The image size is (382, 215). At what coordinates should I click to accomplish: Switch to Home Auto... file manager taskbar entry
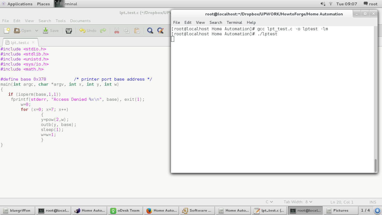(x=233, y=211)
